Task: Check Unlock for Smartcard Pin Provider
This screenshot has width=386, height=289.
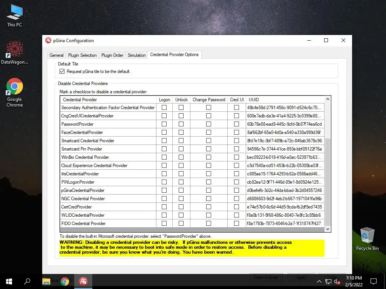Action: coord(181,149)
